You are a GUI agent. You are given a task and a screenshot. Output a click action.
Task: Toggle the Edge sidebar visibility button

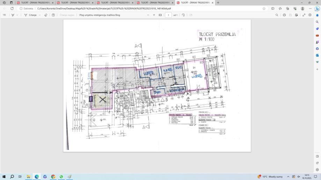pyautogui.click(x=317, y=156)
